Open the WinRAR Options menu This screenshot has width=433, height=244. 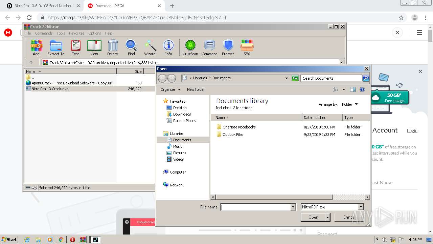point(95,33)
